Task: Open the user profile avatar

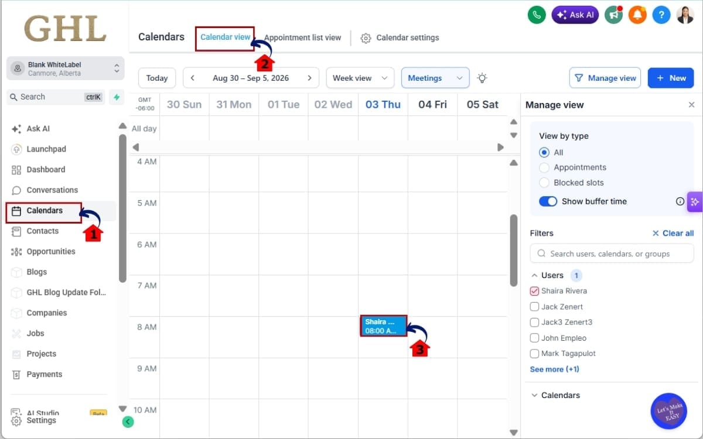Action: pos(685,15)
